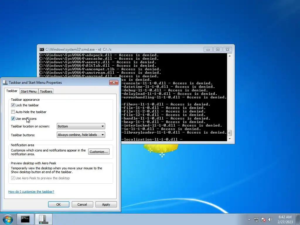Click the Notification area group label
Screen dimensions: 300x225
tap(22, 145)
